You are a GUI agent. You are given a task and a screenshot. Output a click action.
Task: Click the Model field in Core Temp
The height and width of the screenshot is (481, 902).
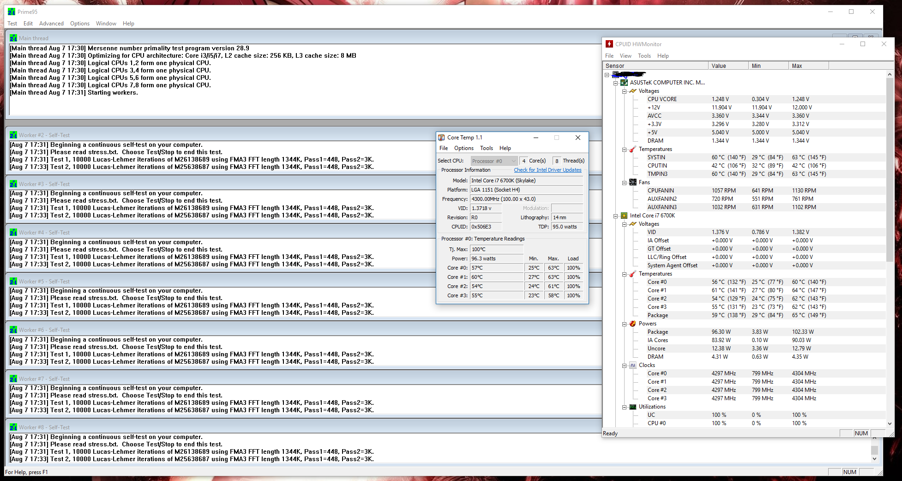pyautogui.click(x=526, y=180)
